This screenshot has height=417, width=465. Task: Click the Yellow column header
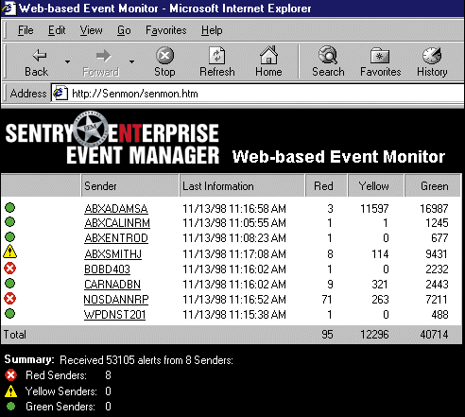375,185
